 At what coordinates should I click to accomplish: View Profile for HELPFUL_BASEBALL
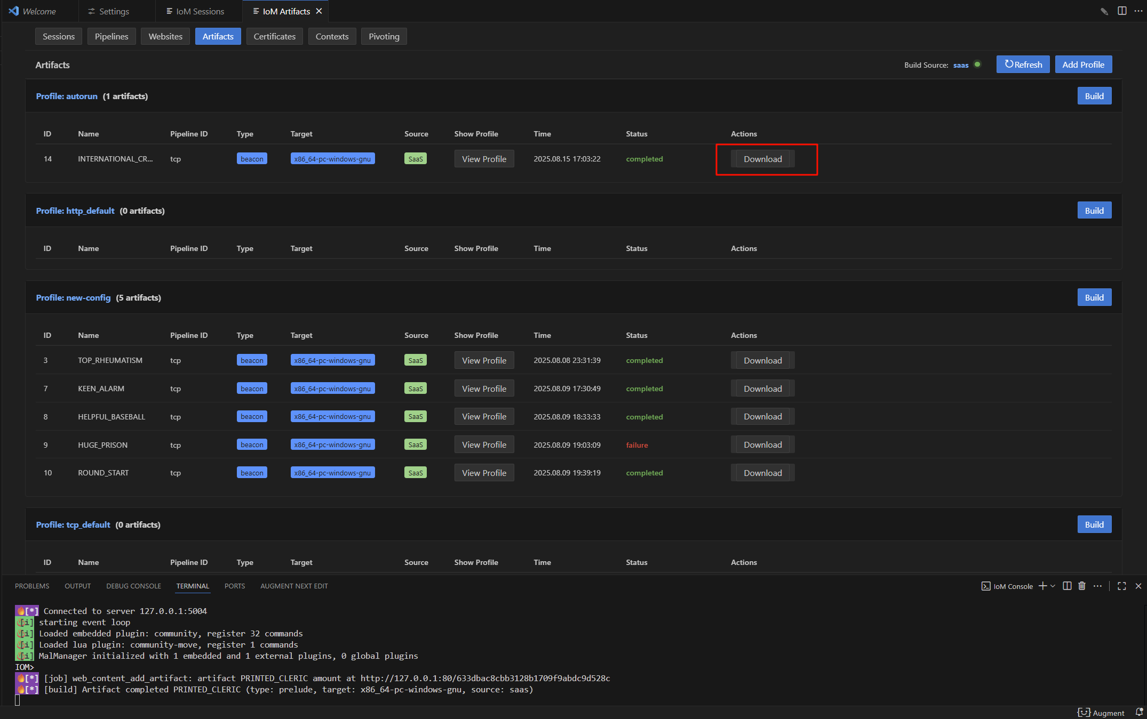pos(484,416)
